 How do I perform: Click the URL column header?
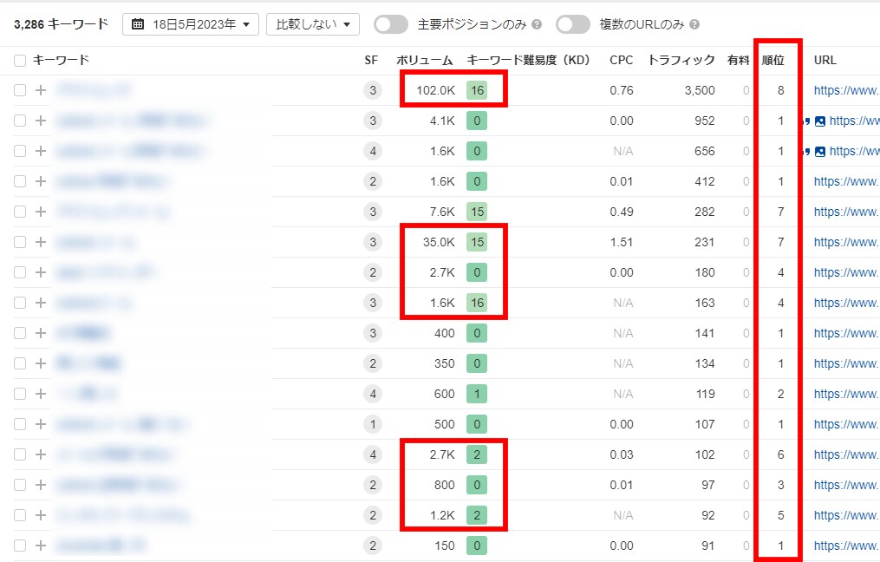click(x=825, y=60)
